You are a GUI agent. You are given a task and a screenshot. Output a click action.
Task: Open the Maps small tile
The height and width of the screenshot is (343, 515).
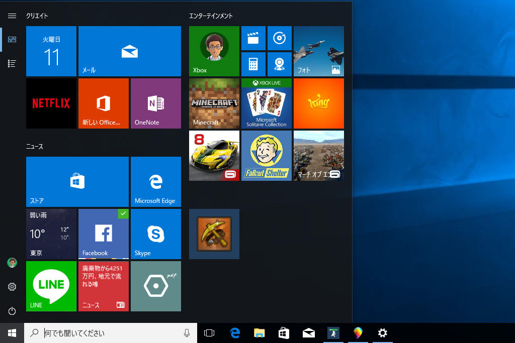pyautogui.click(x=280, y=64)
